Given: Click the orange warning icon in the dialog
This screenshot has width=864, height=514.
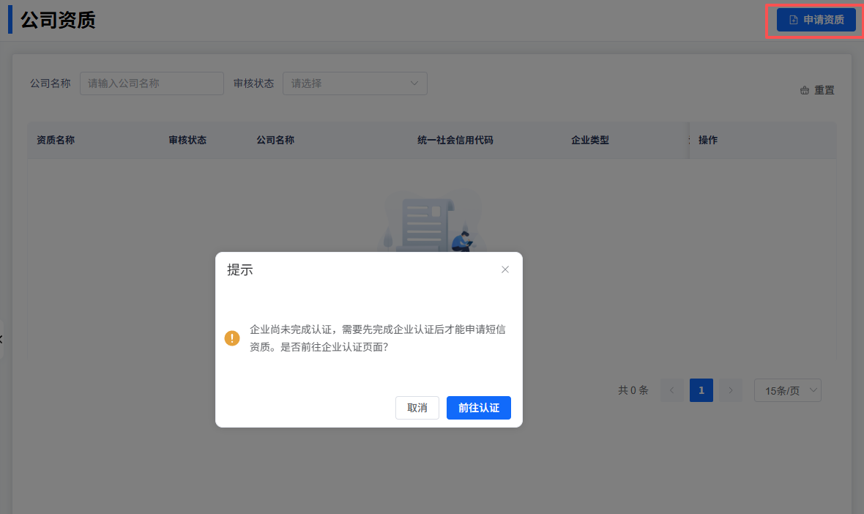Looking at the screenshot, I should [x=232, y=338].
